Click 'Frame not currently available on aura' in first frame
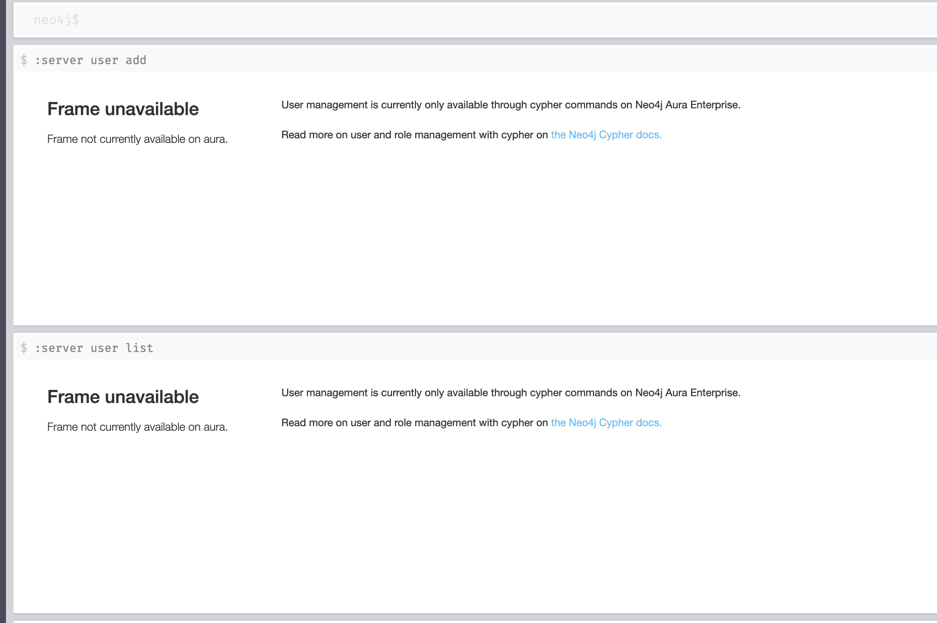Screen dimensions: 937x623 click(x=137, y=139)
